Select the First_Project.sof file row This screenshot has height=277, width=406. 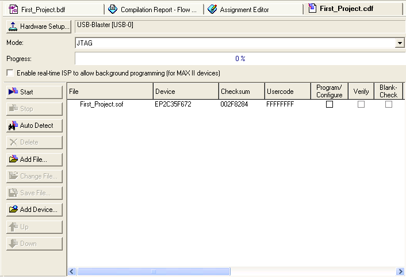[x=101, y=104]
